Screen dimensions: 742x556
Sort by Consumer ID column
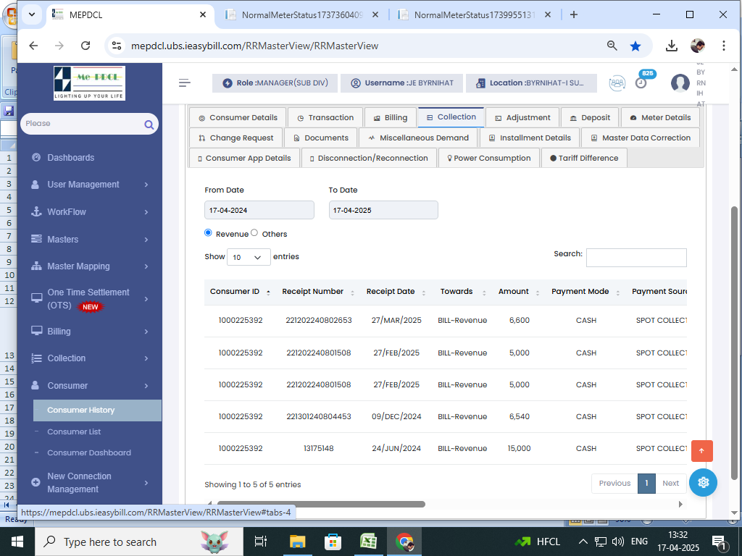point(240,292)
